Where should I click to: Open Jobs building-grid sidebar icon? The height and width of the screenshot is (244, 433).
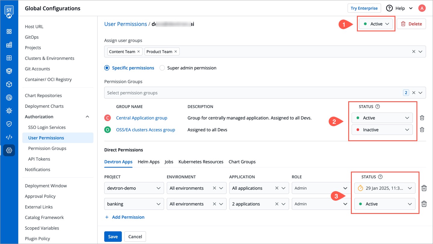click(9, 45)
